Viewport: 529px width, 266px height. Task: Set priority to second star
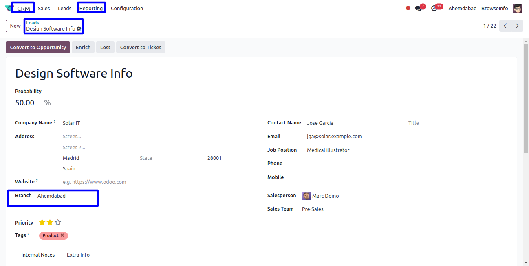click(x=50, y=222)
